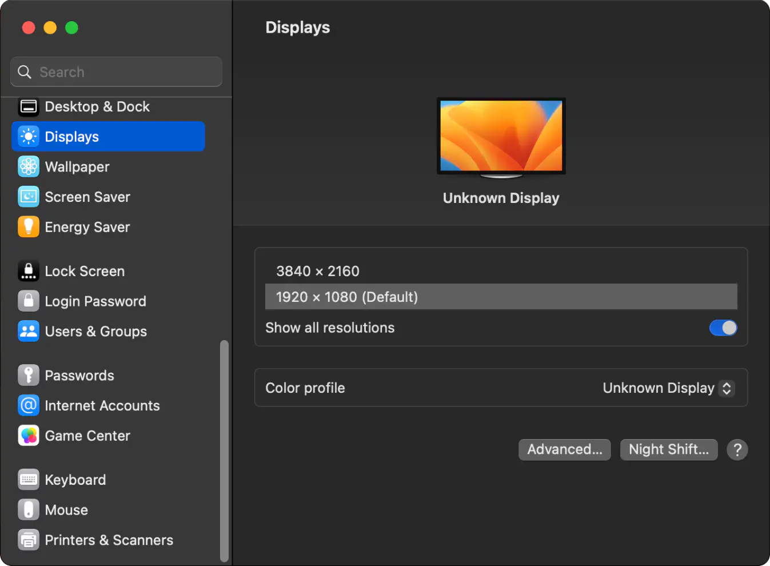
Task: Select the Wallpaper icon in the sidebar
Action: click(x=29, y=166)
